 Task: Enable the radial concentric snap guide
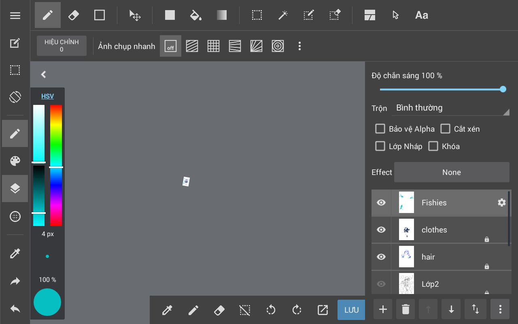click(278, 46)
